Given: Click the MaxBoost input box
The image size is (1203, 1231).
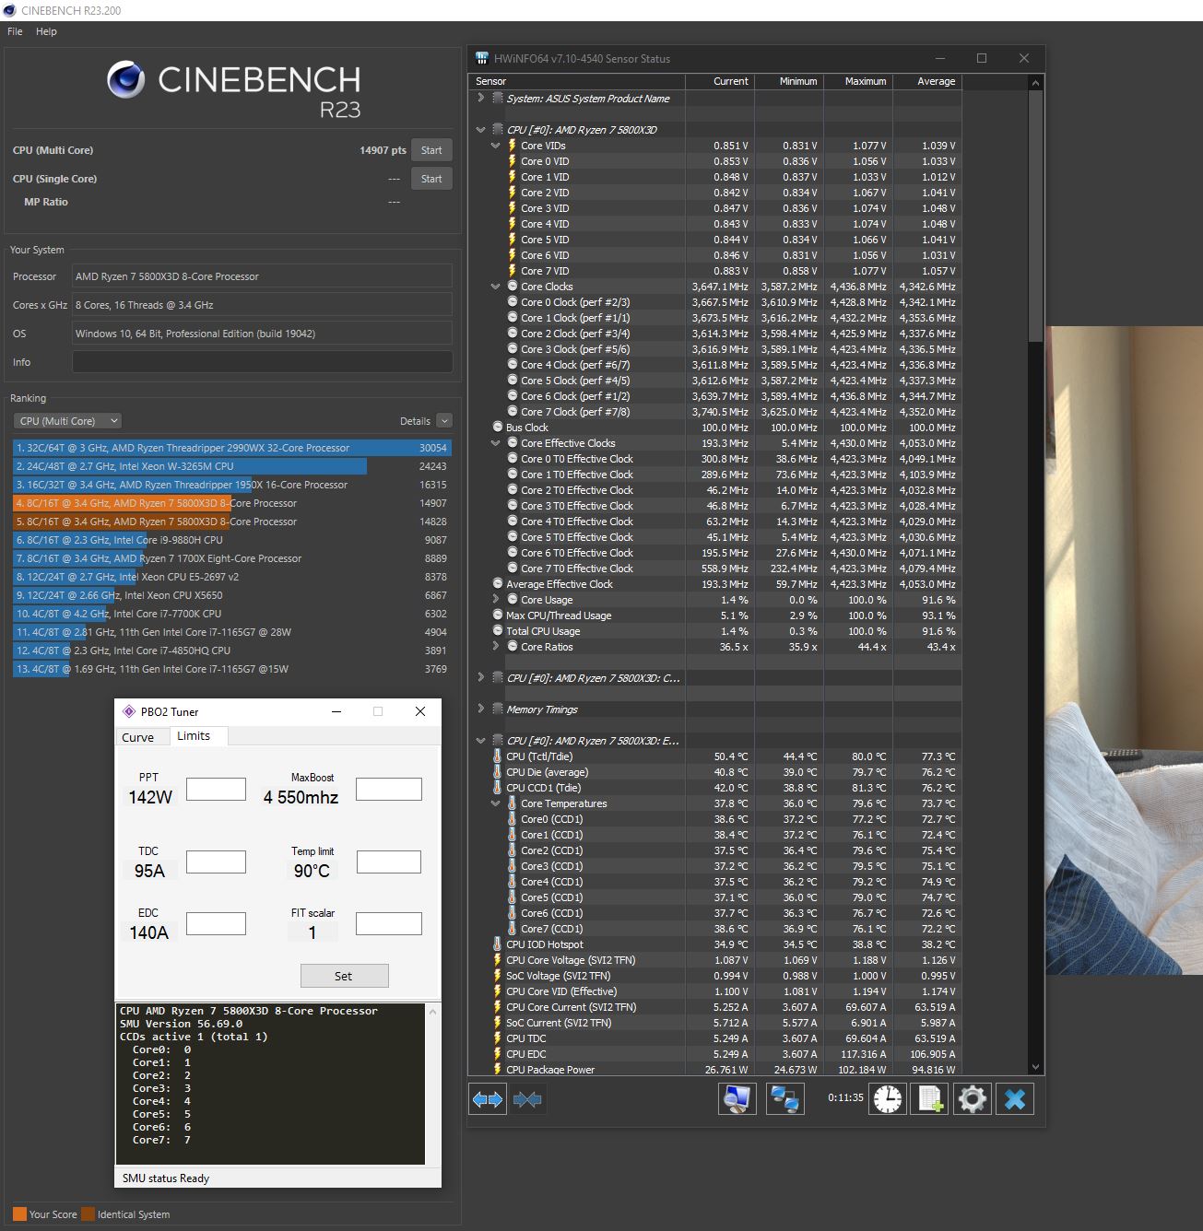Looking at the screenshot, I should click(389, 789).
